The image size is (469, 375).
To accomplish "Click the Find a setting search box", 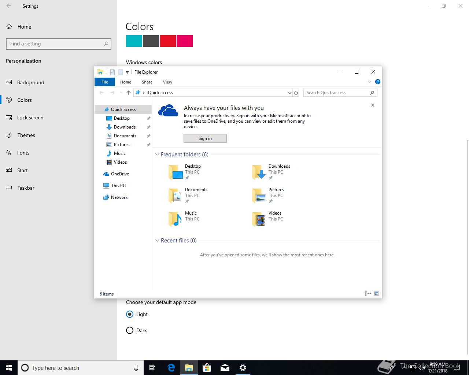I will [x=59, y=44].
